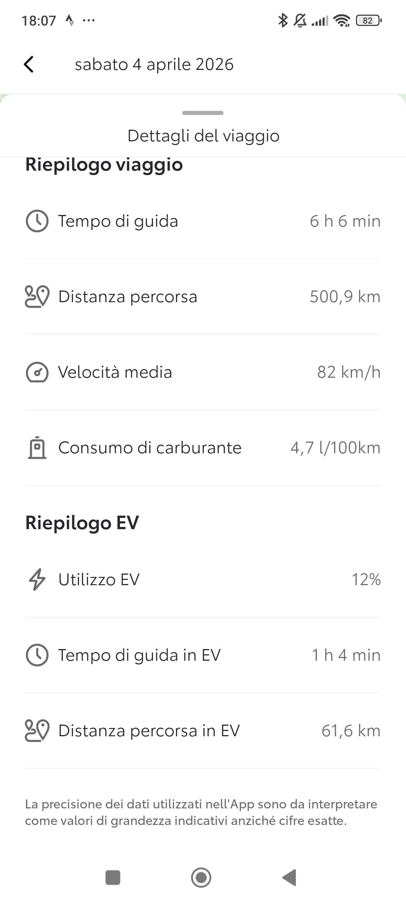The image size is (406, 902).
Task: Tap the data precision disclaimer text
Action: (x=201, y=812)
